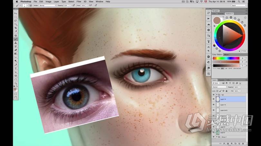This screenshot has height=146, width=261.
Task: Click the hex color value field
Action: pyautogui.click(x=244, y=51)
